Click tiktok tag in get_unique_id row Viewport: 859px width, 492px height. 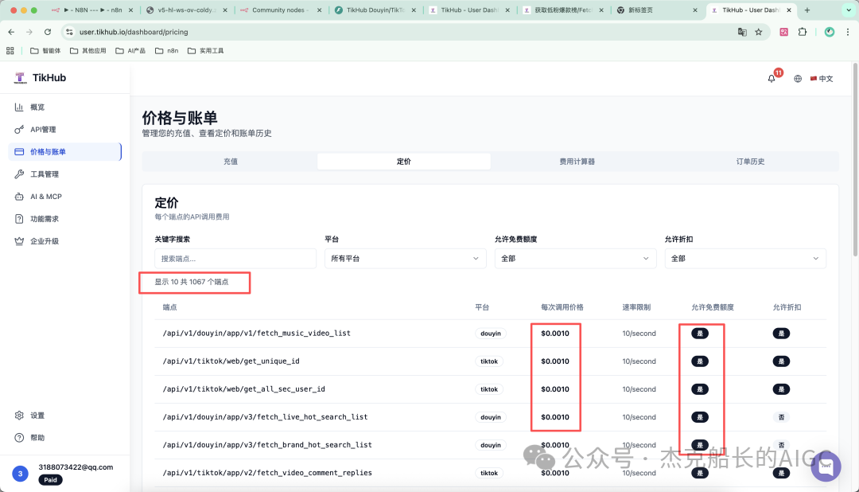click(x=489, y=361)
